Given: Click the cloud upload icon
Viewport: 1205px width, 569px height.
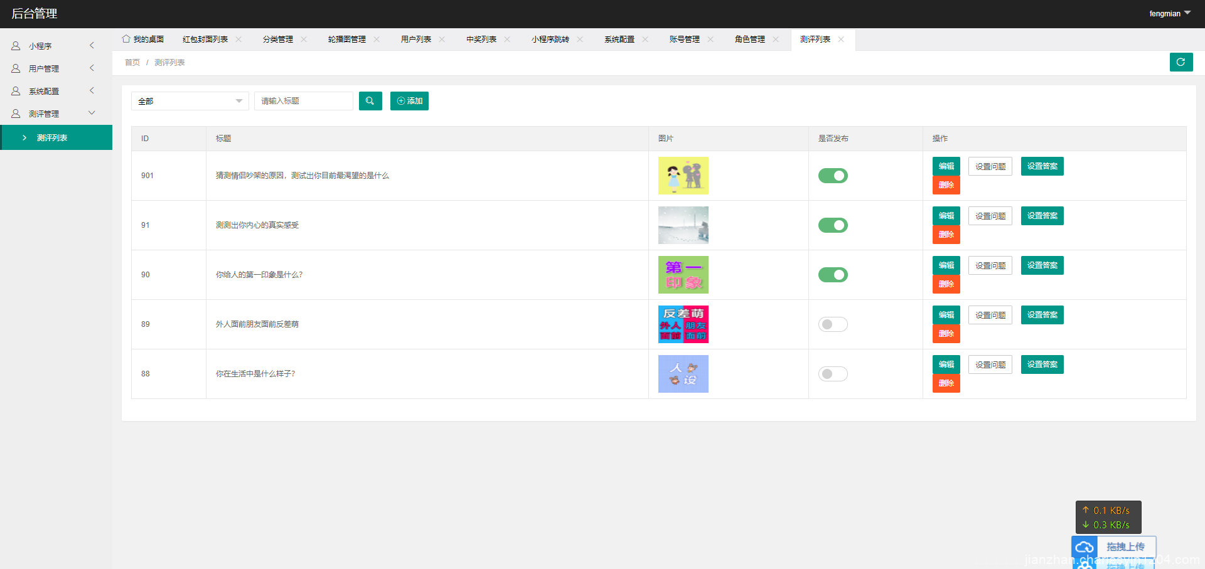Looking at the screenshot, I should pyautogui.click(x=1084, y=548).
